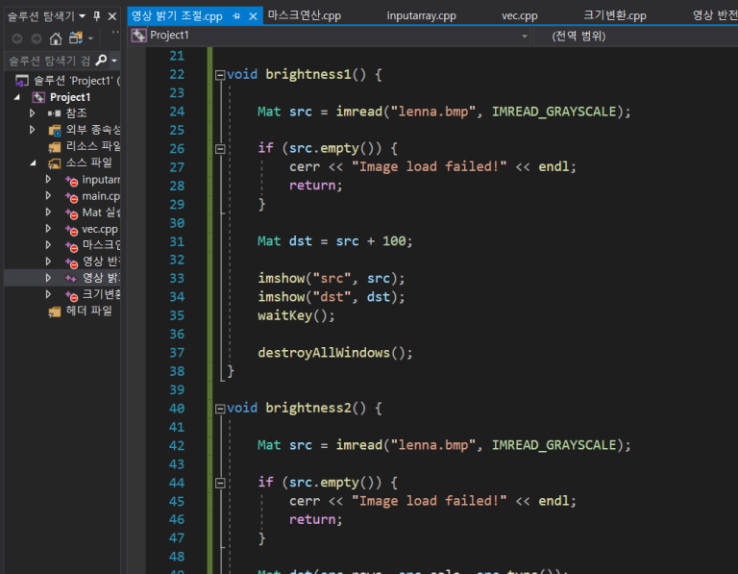Screen dimensions: 738x574
Task: Open the (전역 범위) scope dropdown
Action: [635, 36]
